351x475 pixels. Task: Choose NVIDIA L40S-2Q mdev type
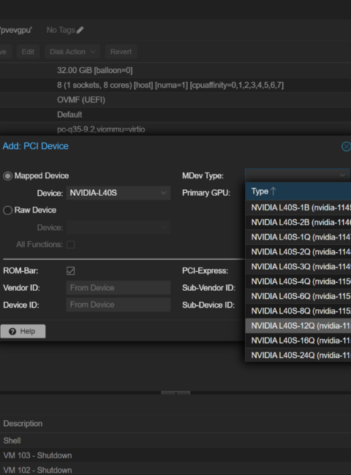click(x=298, y=252)
